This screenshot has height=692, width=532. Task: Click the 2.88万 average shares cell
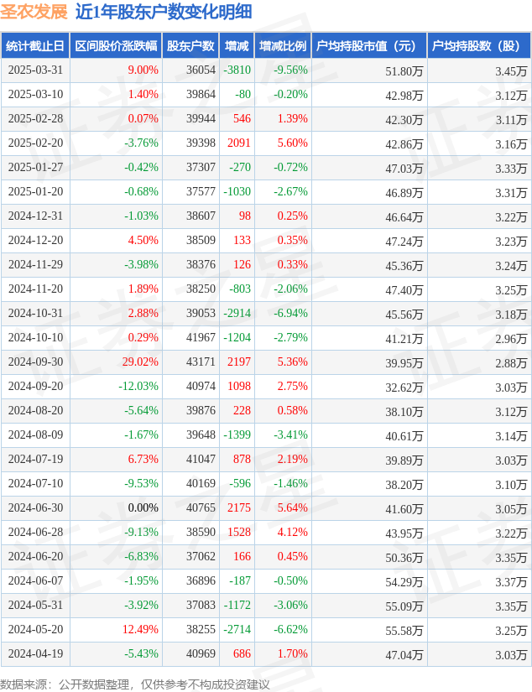tap(511, 362)
